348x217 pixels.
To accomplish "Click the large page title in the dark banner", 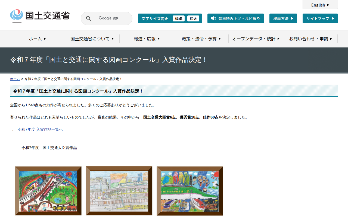I will (x=109, y=60).
